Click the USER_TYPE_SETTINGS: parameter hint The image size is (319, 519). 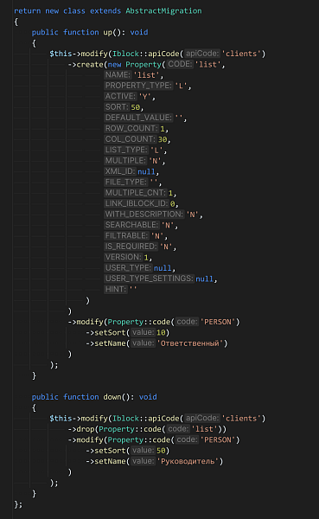click(149, 279)
